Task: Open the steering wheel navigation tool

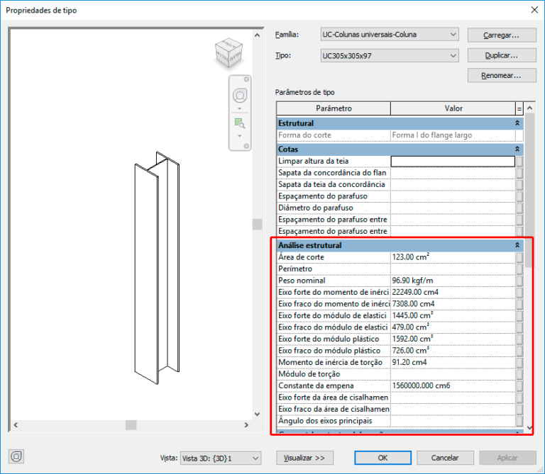Action: [x=240, y=96]
